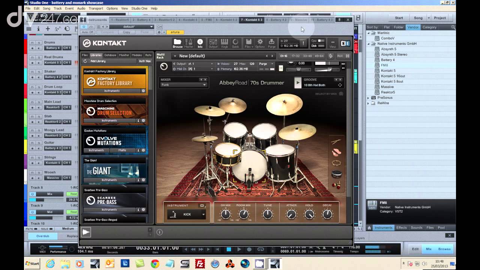Record-arm the Real Drums track
Viewport: 480px width, 270px height.
point(33,63)
